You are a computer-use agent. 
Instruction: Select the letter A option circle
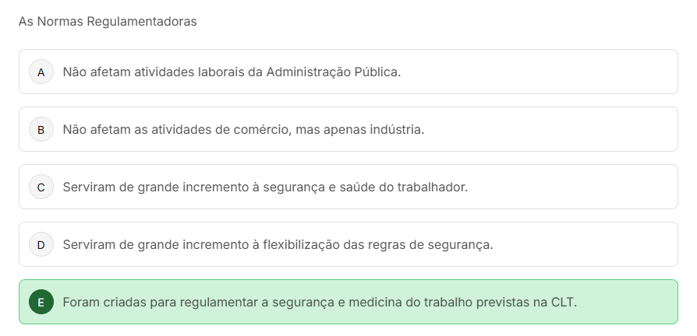(41, 72)
